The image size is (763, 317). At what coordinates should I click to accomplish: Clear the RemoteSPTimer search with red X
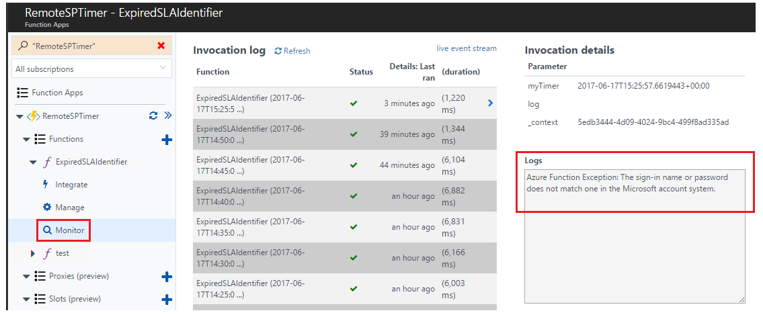click(161, 46)
